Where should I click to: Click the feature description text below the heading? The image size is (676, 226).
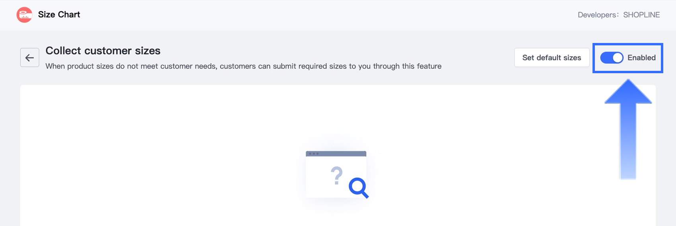tap(243, 66)
